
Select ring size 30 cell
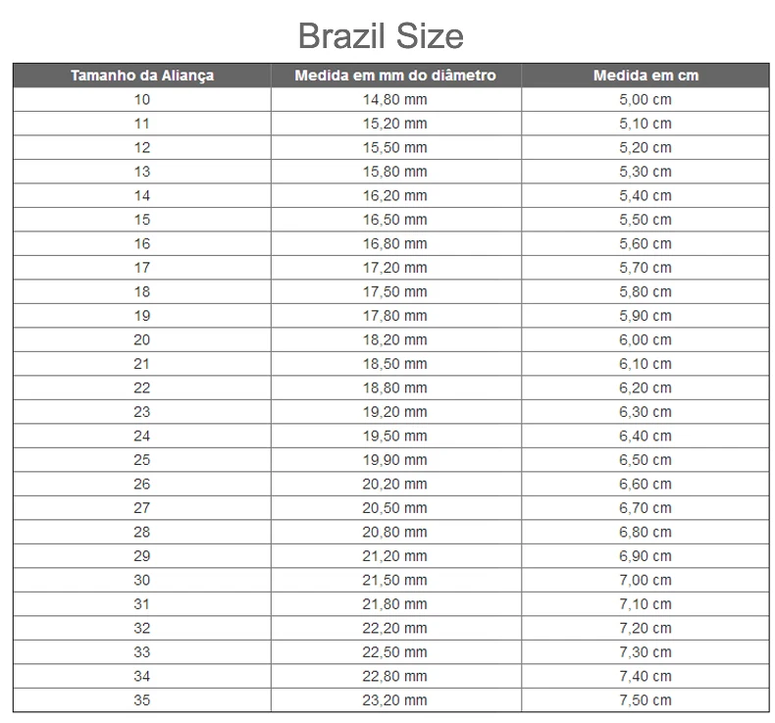[x=142, y=580]
